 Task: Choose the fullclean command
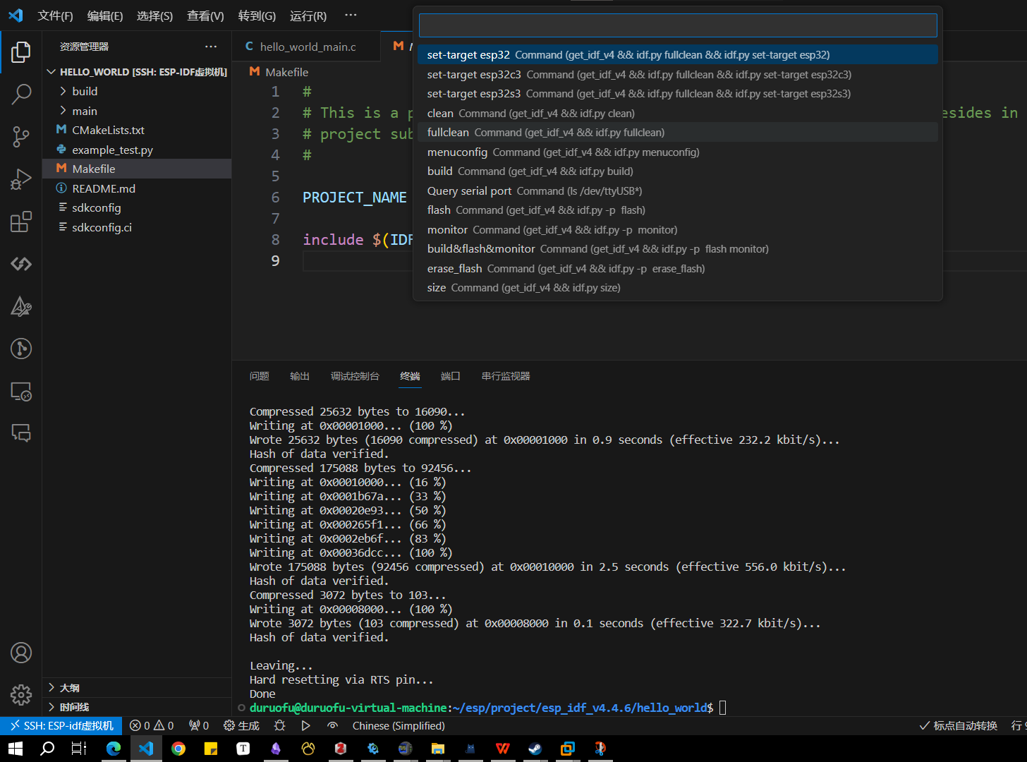[x=678, y=133]
